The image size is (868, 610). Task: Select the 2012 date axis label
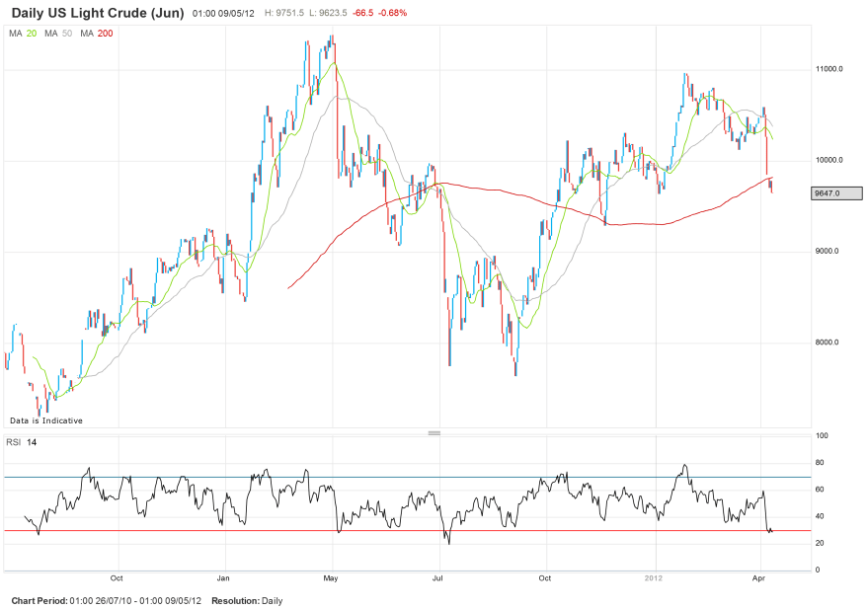(x=653, y=576)
